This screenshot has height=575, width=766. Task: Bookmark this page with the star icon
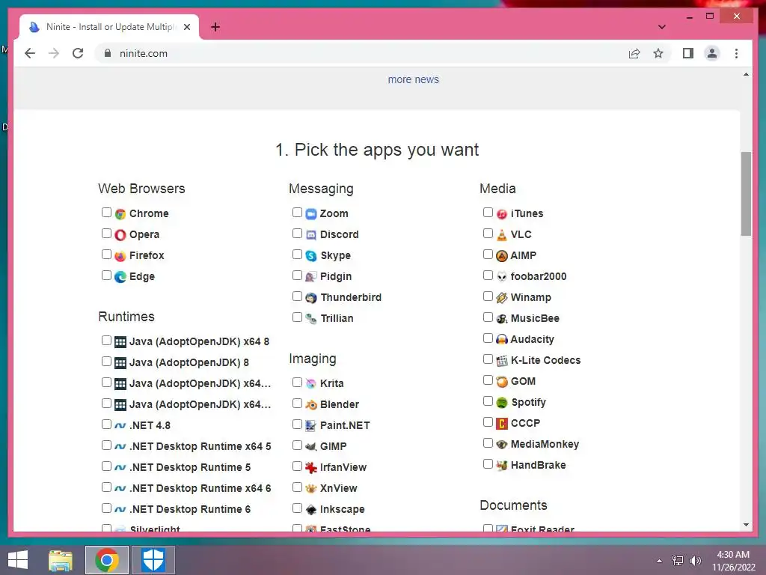(658, 53)
